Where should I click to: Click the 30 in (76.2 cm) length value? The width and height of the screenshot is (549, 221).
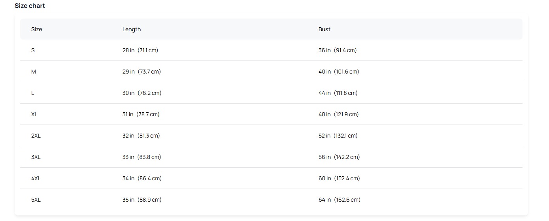point(142,93)
